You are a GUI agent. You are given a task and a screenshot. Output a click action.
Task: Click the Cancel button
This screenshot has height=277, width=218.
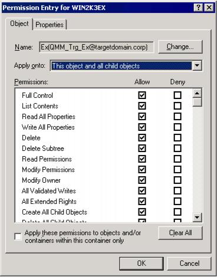click(x=189, y=263)
